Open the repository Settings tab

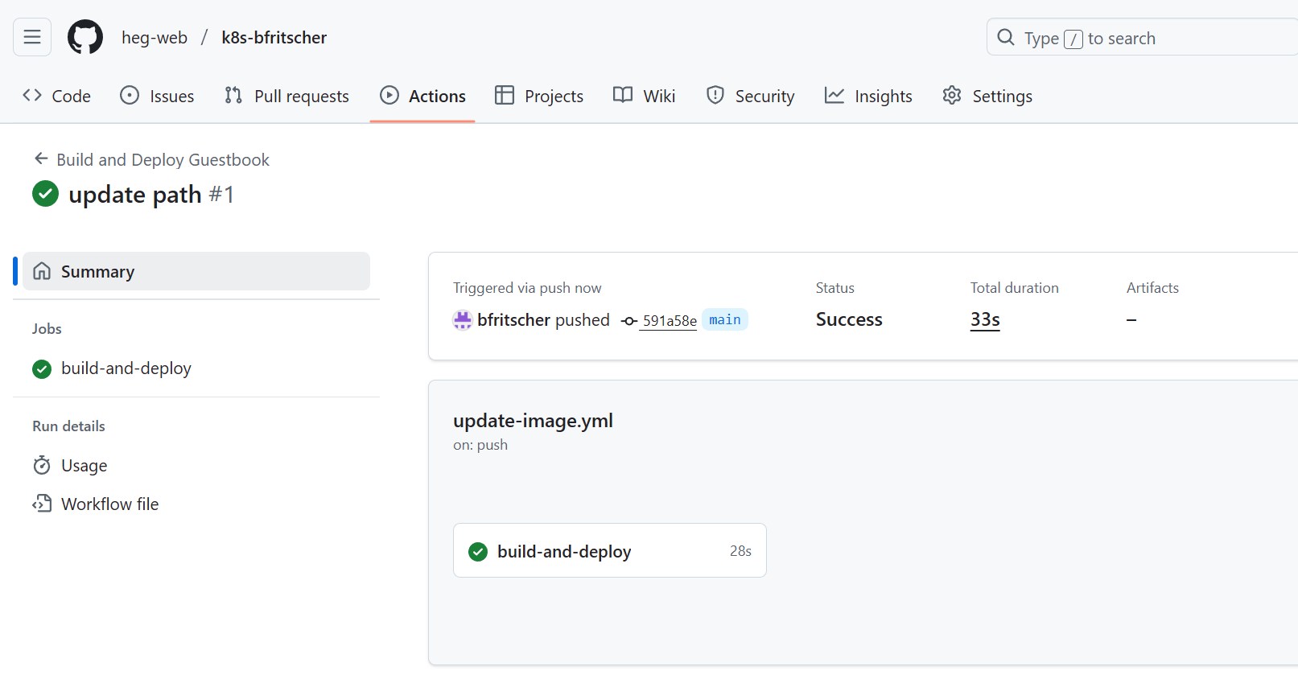tap(987, 97)
